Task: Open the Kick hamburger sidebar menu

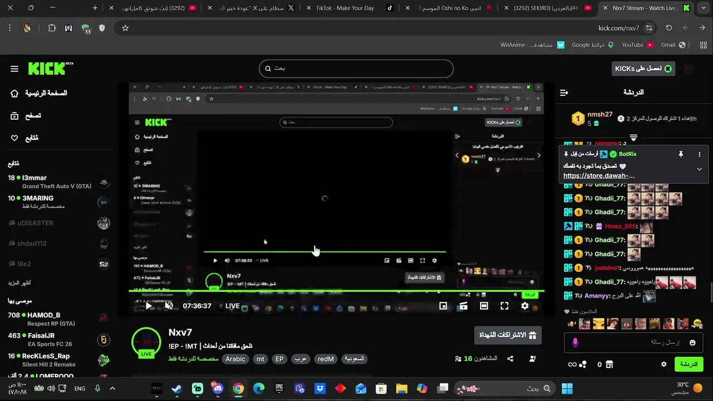Action: [x=14, y=69]
